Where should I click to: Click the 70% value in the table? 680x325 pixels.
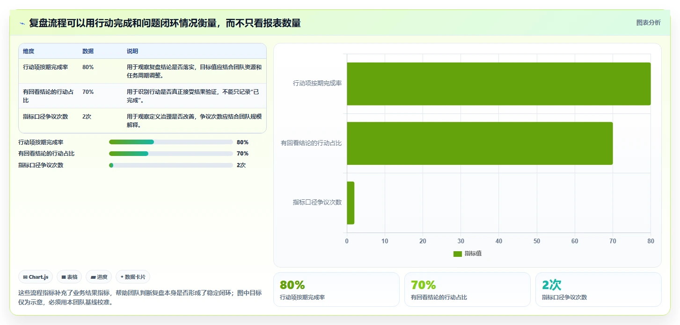(x=88, y=92)
